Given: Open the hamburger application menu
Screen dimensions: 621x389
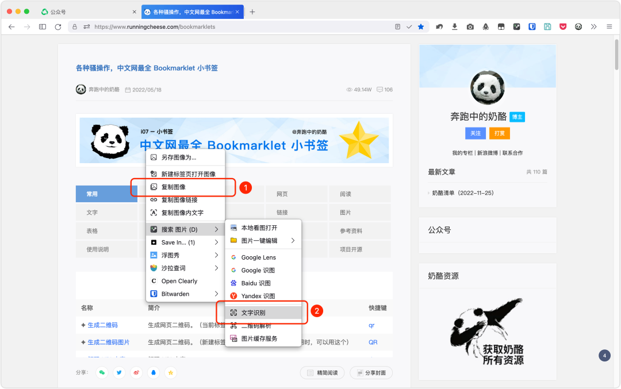Looking at the screenshot, I should click(609, 27).
